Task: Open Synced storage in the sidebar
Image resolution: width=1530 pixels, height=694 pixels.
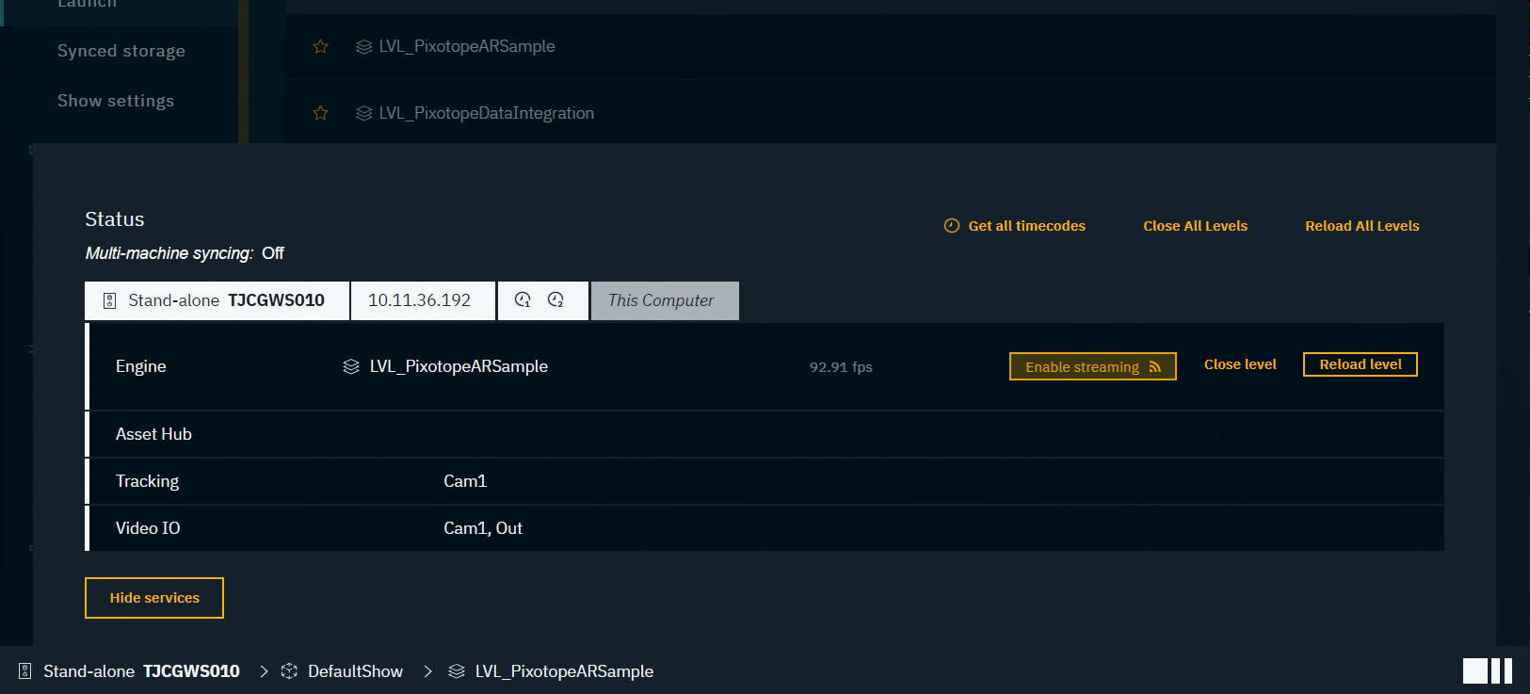Action: point(121,51)
